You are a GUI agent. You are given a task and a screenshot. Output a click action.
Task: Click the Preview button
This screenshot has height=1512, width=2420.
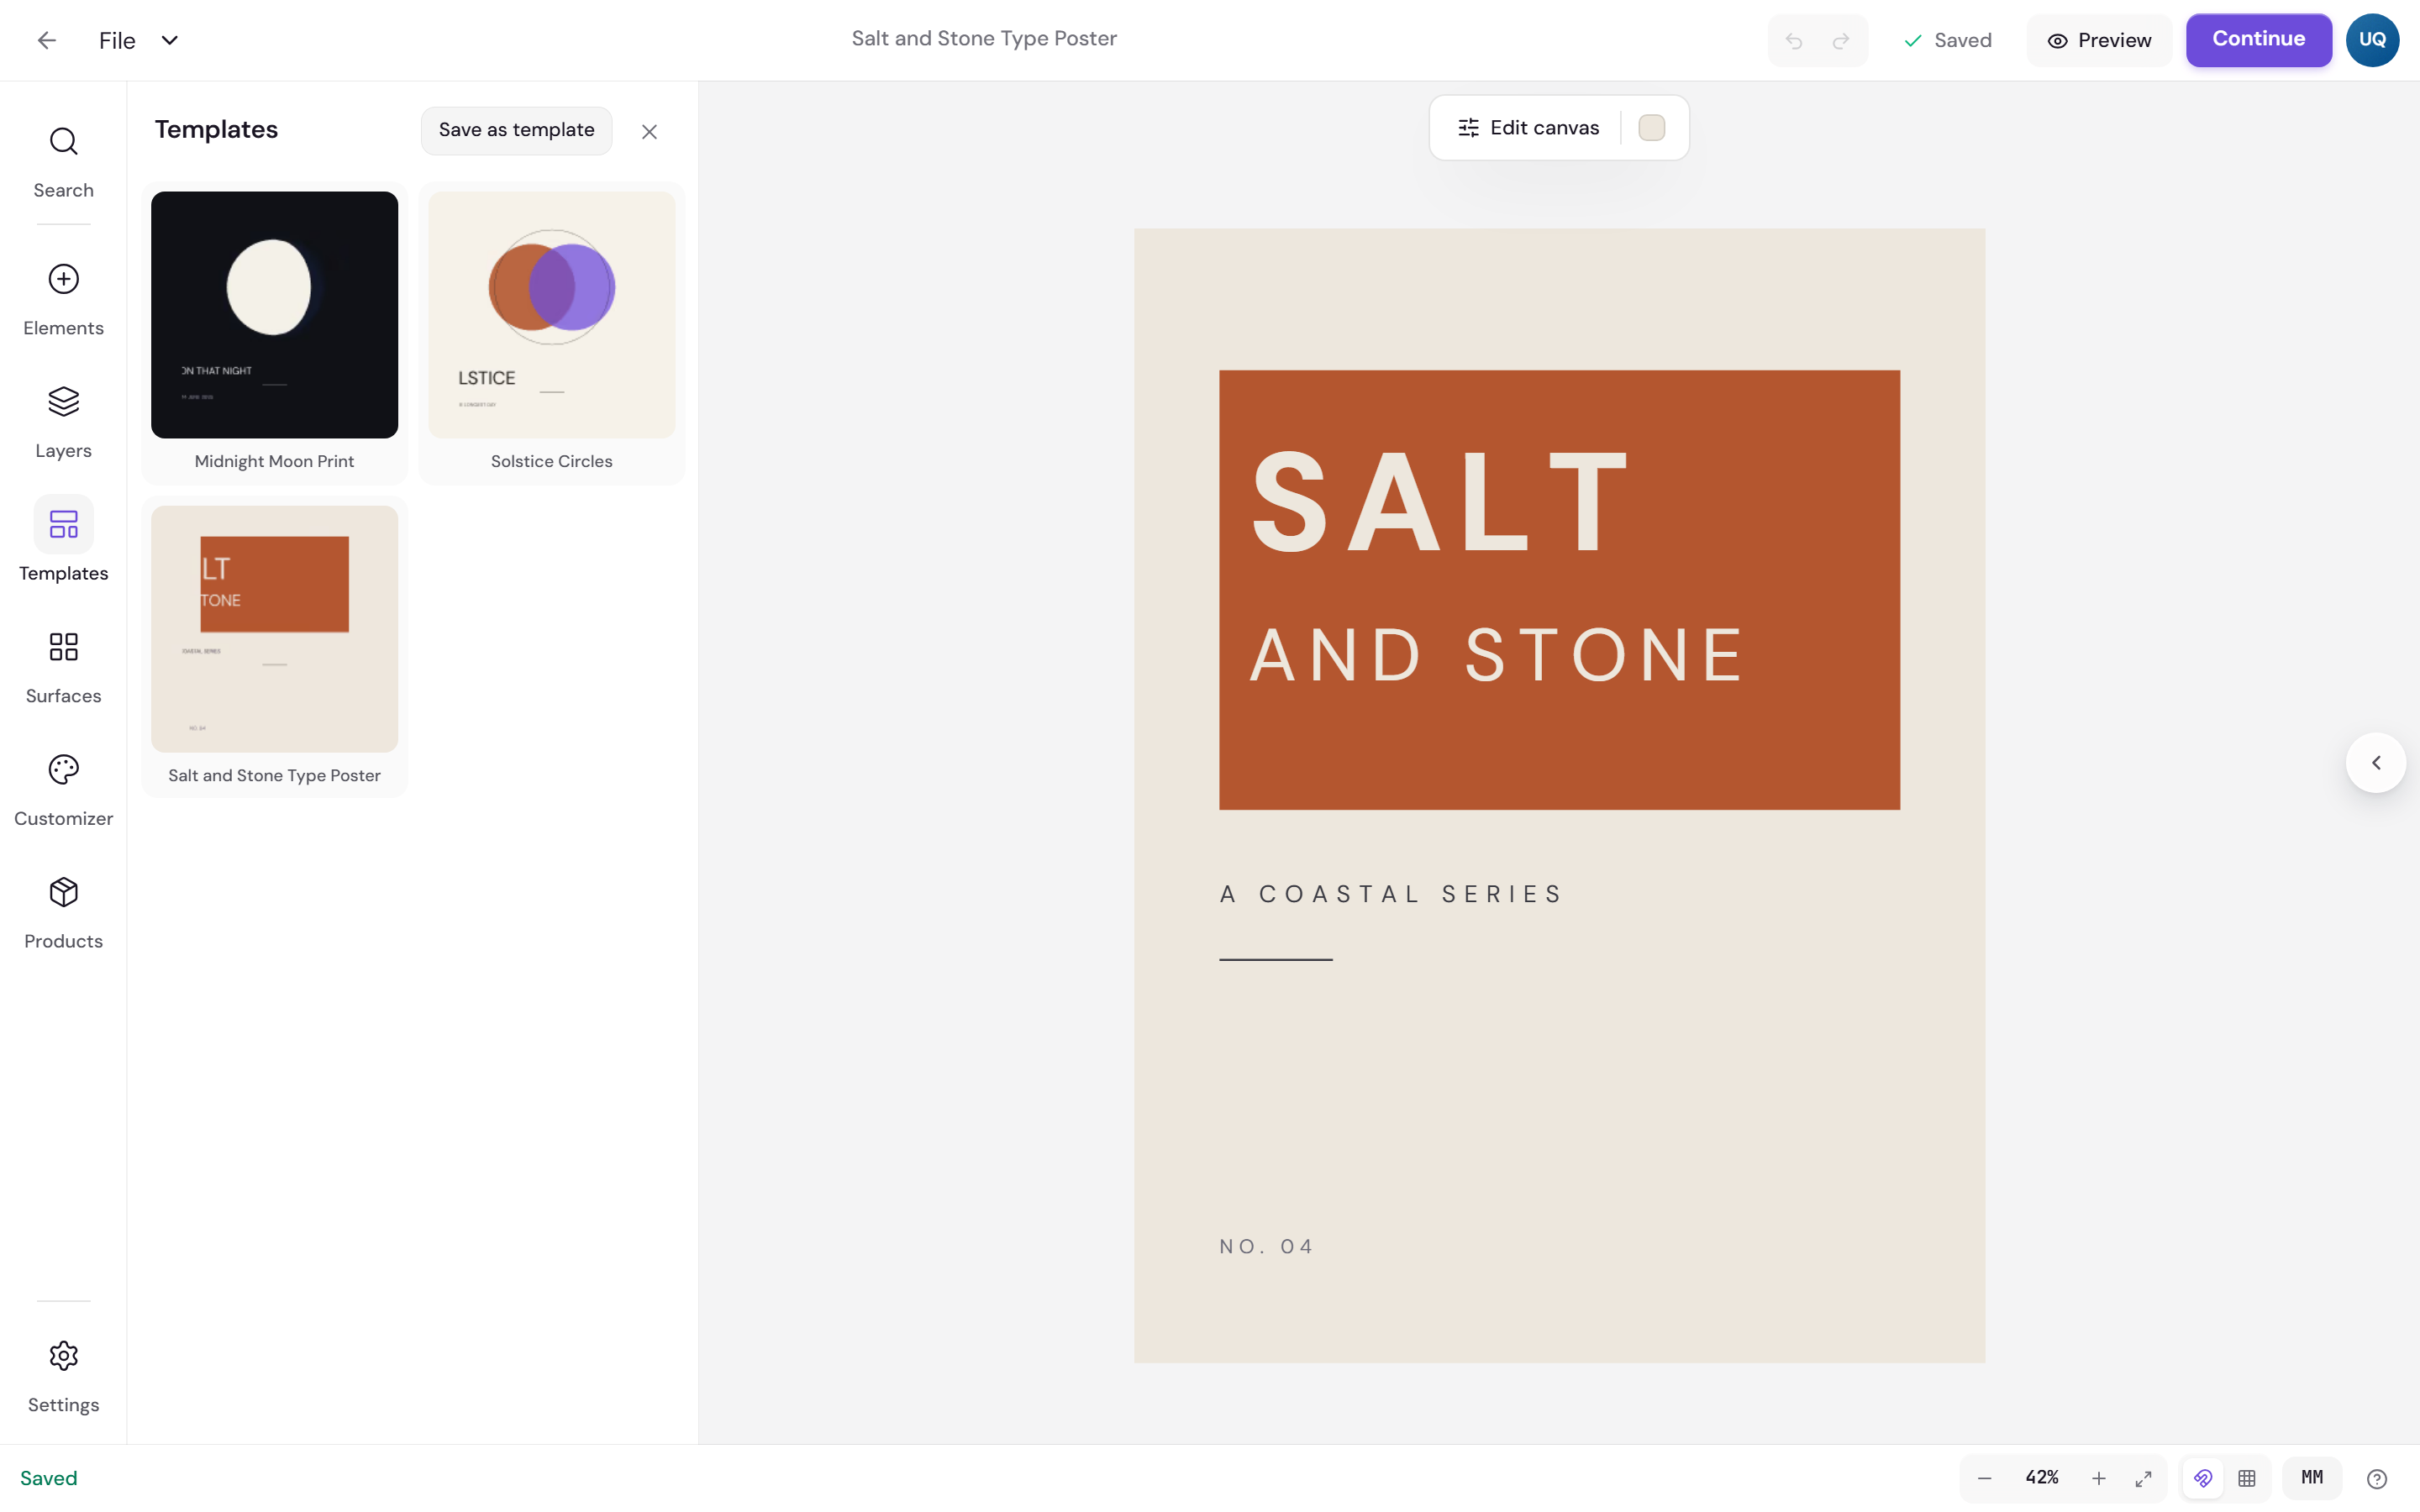point(2098,40)
